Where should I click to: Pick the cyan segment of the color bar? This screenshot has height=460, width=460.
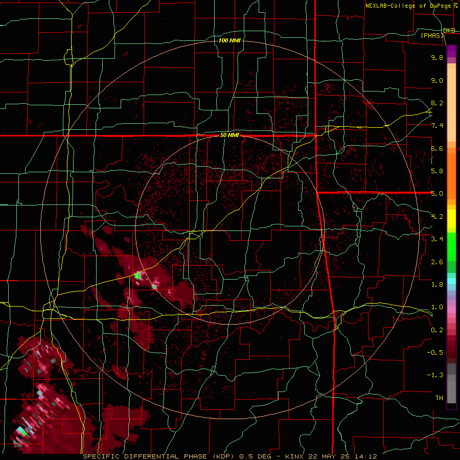click(x=451, y=281)
